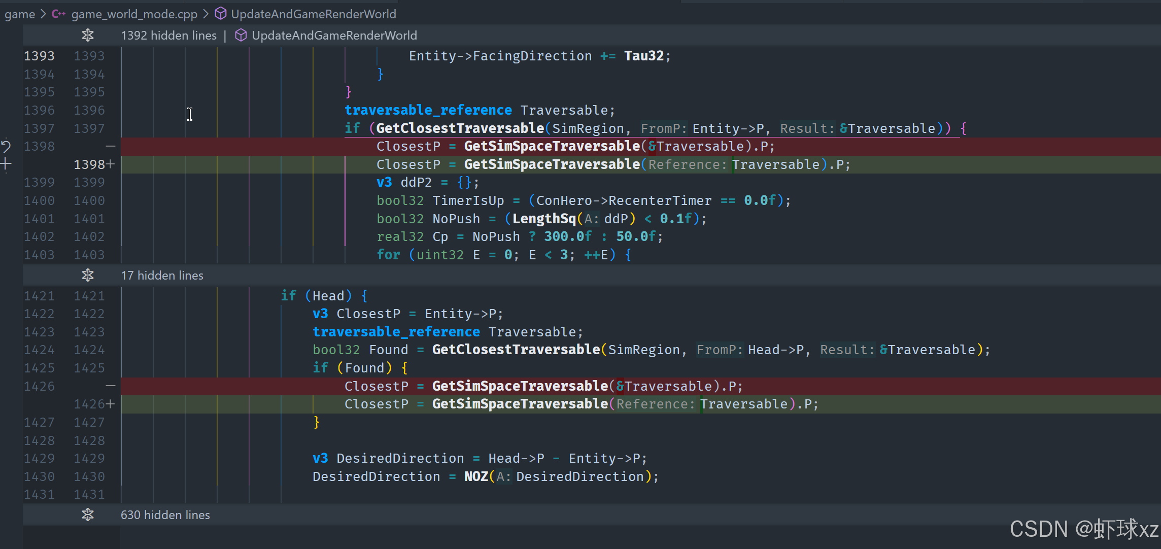Click line number 1421 in the left gutter
This screenshot has height=549, width=1161.
39,296
